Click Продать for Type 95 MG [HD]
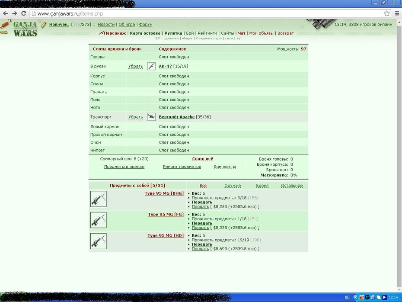 click(200, 249)
